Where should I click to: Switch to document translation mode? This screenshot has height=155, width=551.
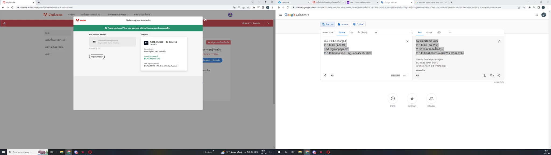(x=343, y=24)
